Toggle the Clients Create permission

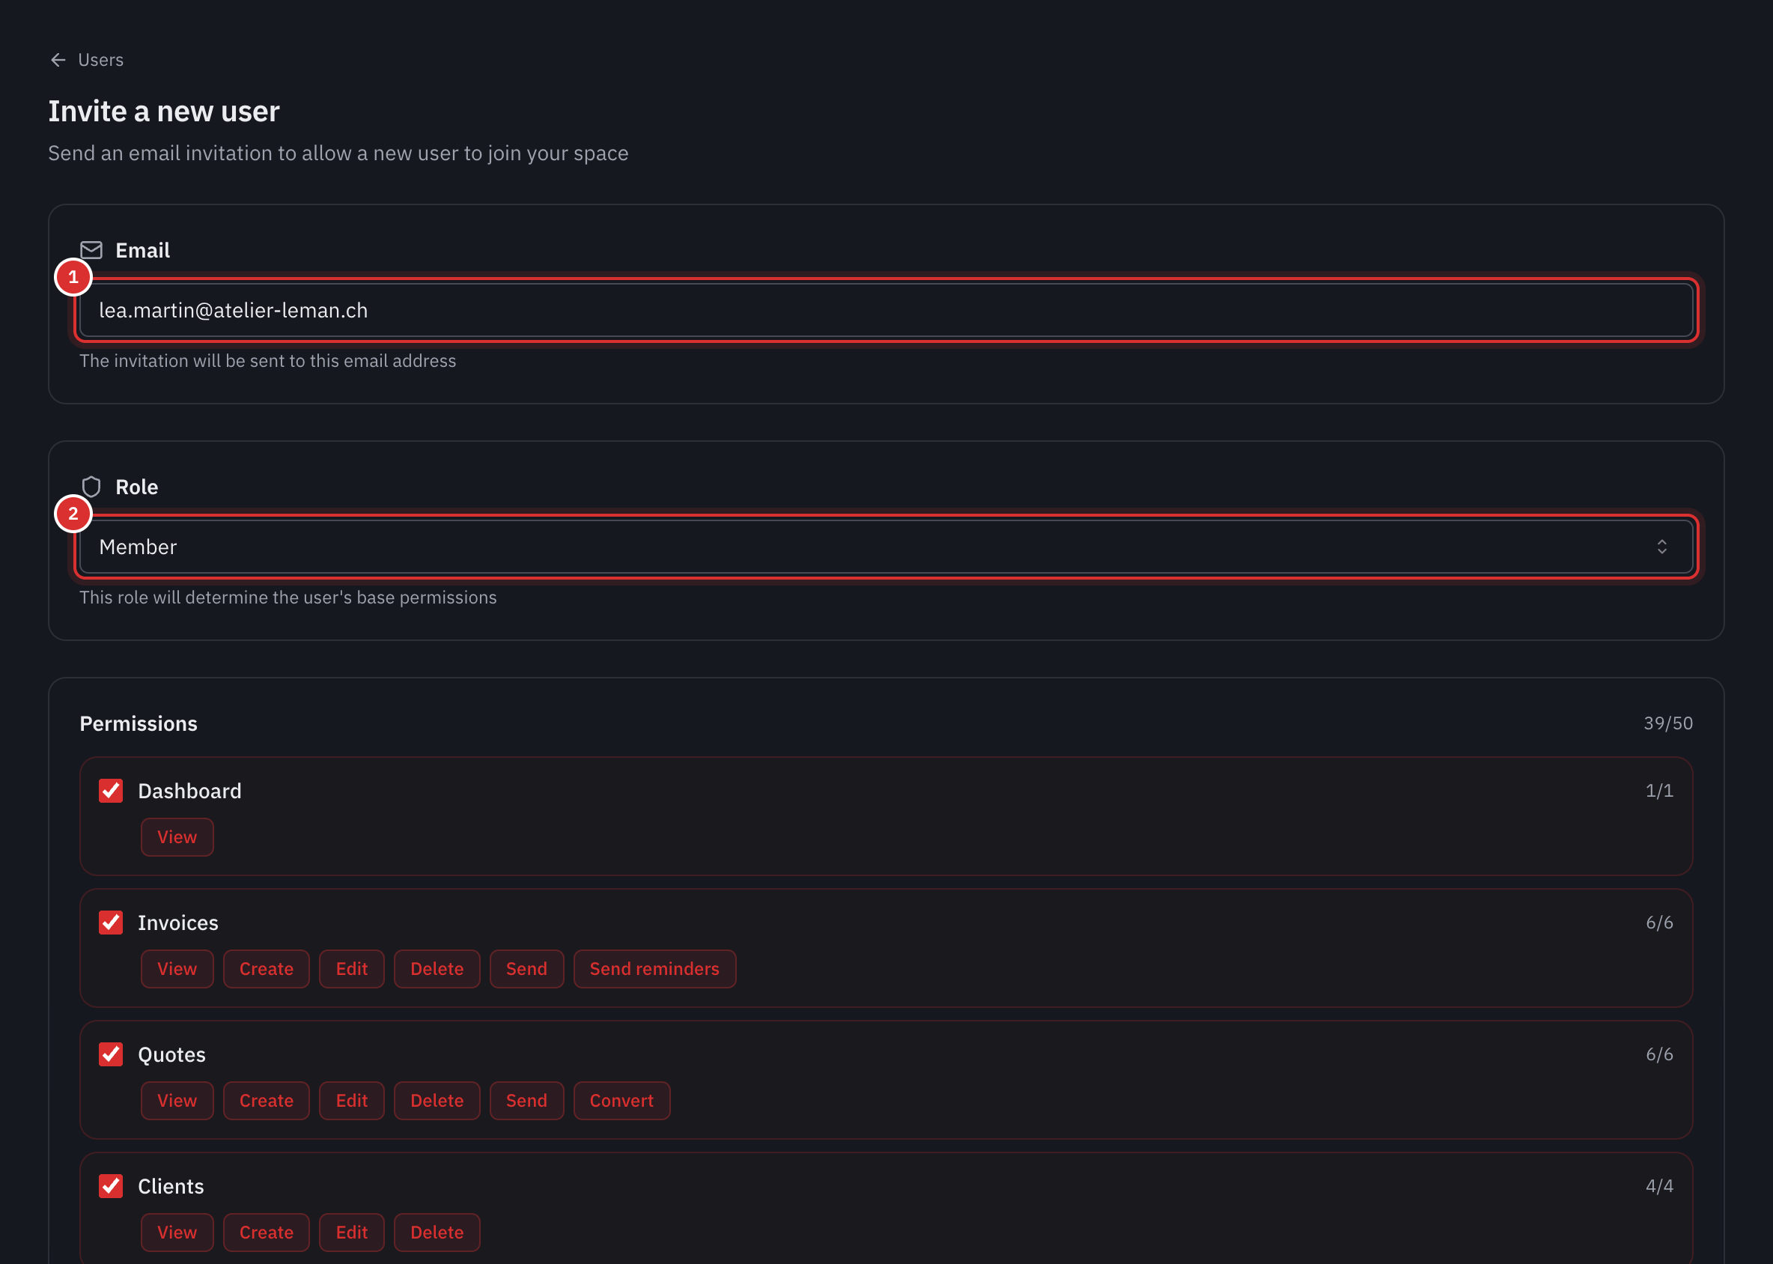point(267,1231)
